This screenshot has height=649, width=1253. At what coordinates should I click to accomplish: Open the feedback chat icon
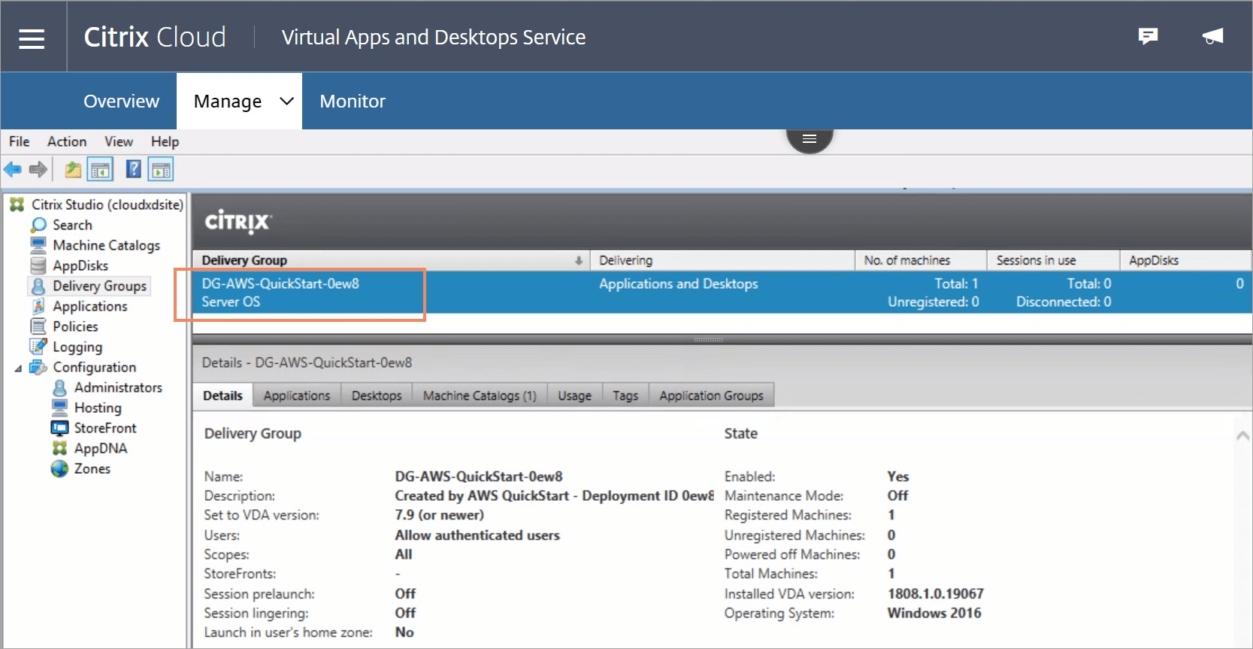[x=1148, y=36]
